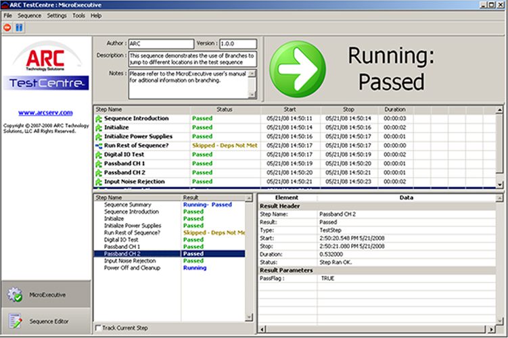Screen dimensions: 508x338
Task: Click the Start column header
Action: (290, 110)
